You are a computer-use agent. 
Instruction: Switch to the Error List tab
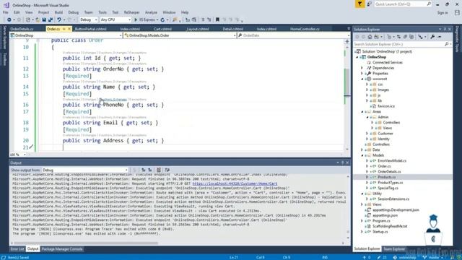pos(17,249)
